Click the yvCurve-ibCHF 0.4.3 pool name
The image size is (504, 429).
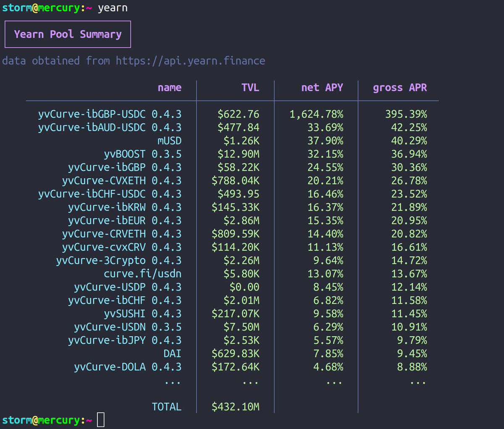pos(125,300)
